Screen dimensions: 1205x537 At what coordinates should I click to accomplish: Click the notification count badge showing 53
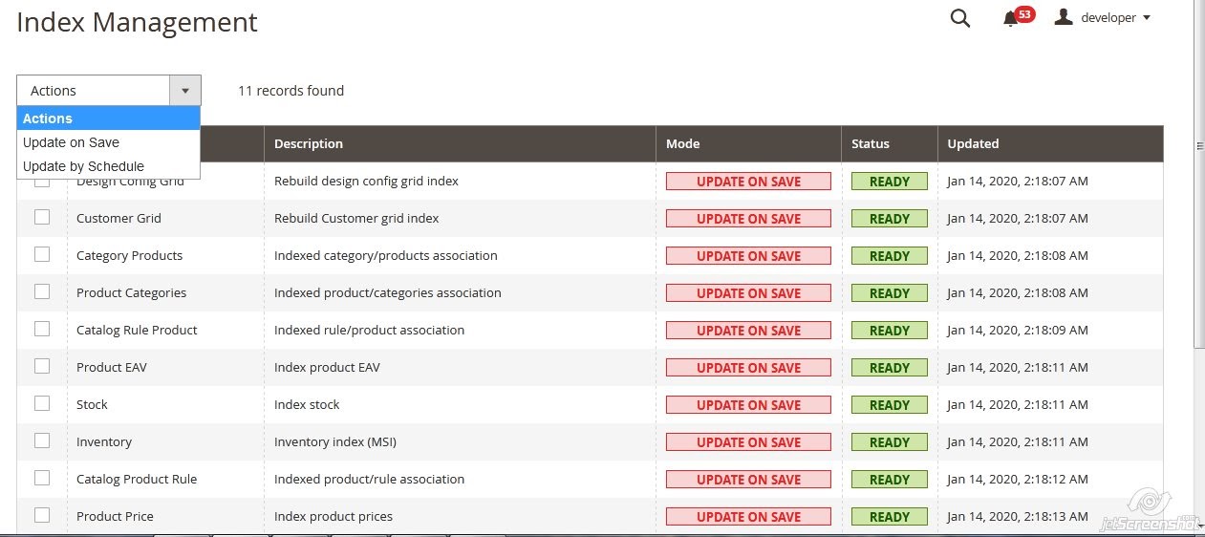(x=1024, y=14)
